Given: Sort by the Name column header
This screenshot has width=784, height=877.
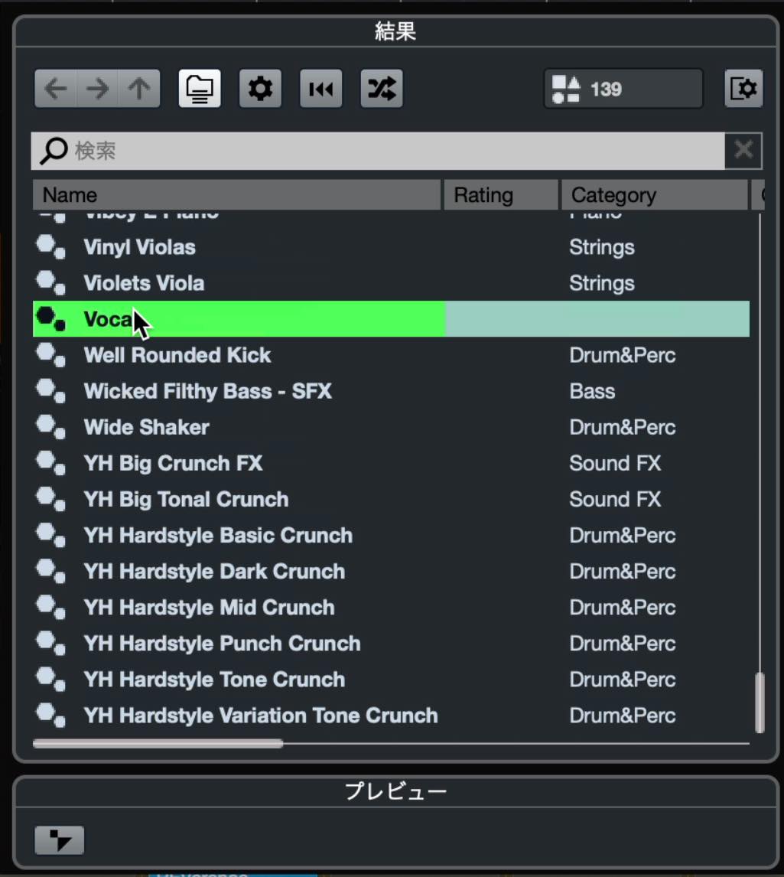Looking at the screenshot, I should point(237,194).
